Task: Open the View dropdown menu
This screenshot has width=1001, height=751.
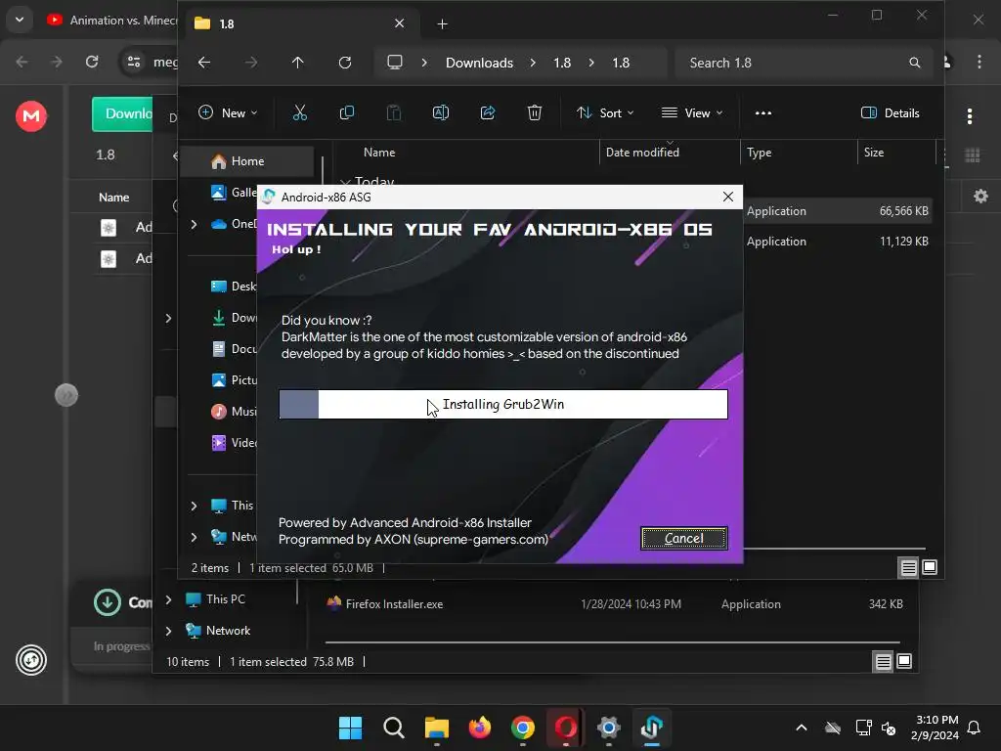Action: [692, 113]
